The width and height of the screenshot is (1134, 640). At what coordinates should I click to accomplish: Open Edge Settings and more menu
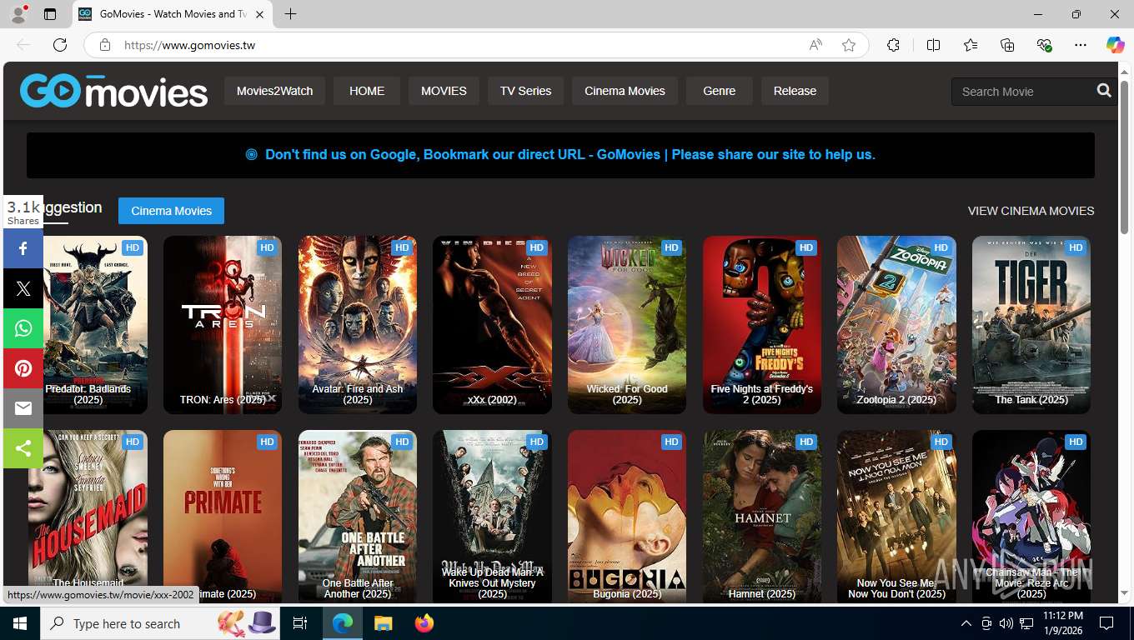click(x=1081, y=45)
